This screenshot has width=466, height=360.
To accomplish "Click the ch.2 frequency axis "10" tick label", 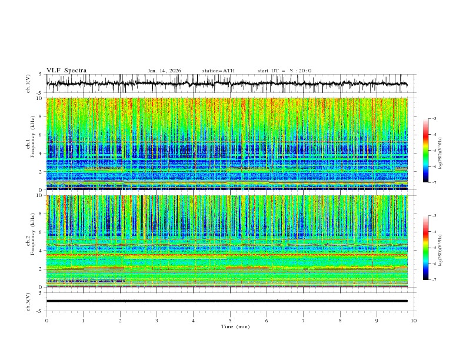I will pyautogui.click(x=40, y=196).
